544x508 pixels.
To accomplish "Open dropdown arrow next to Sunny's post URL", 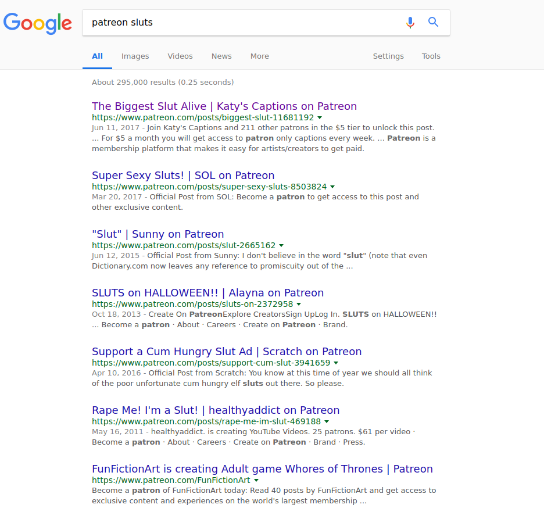I will (281, 246).
